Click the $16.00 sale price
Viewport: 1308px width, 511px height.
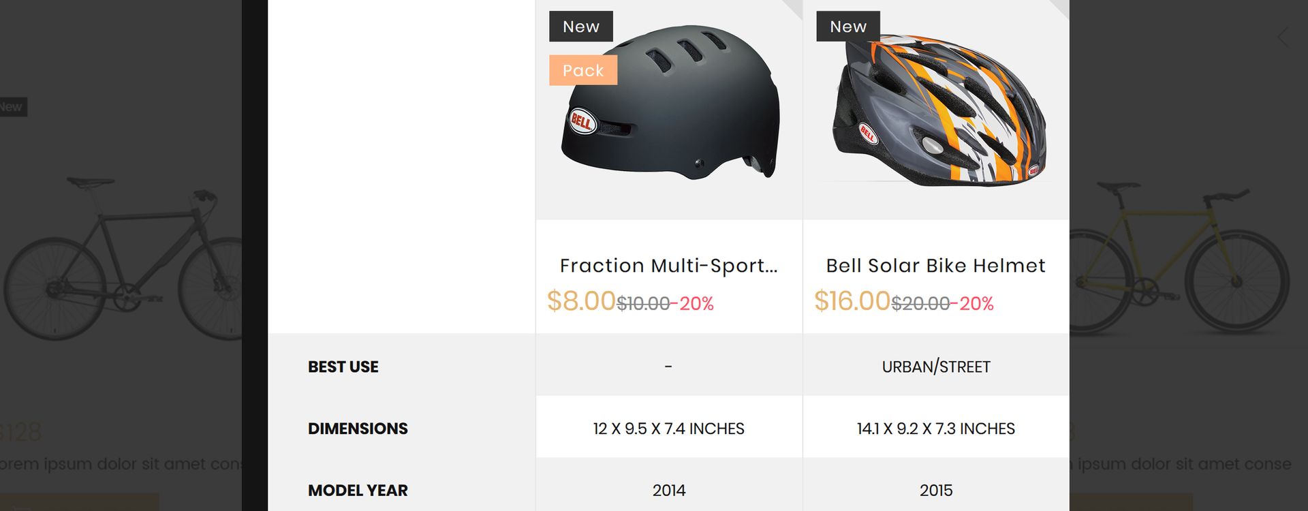(x=852, y=301)
